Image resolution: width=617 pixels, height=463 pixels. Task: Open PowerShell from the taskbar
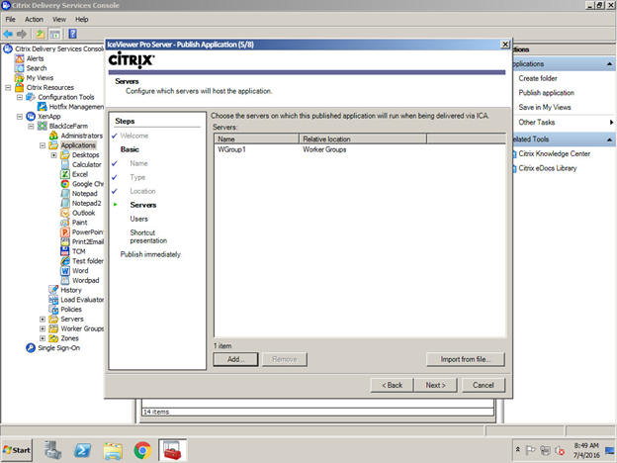coord(82,450)
